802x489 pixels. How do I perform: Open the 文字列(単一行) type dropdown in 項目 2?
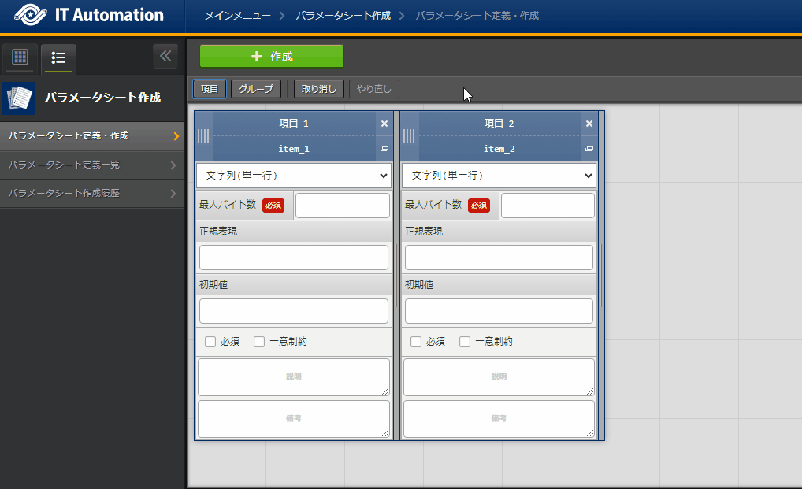tap(499, 176)
